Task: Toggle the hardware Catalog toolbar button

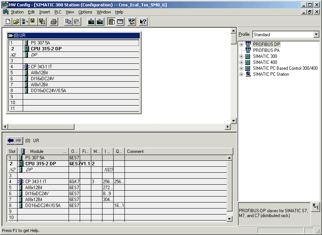Action: pyautogui.click(x=111, y=22)
